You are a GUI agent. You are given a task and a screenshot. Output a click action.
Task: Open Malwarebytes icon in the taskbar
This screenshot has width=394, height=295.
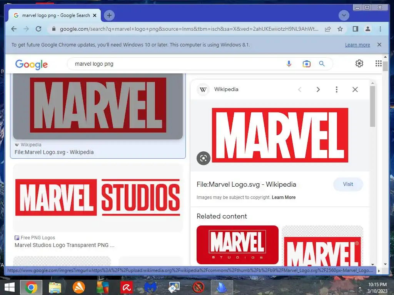click(x=150, y=287)
